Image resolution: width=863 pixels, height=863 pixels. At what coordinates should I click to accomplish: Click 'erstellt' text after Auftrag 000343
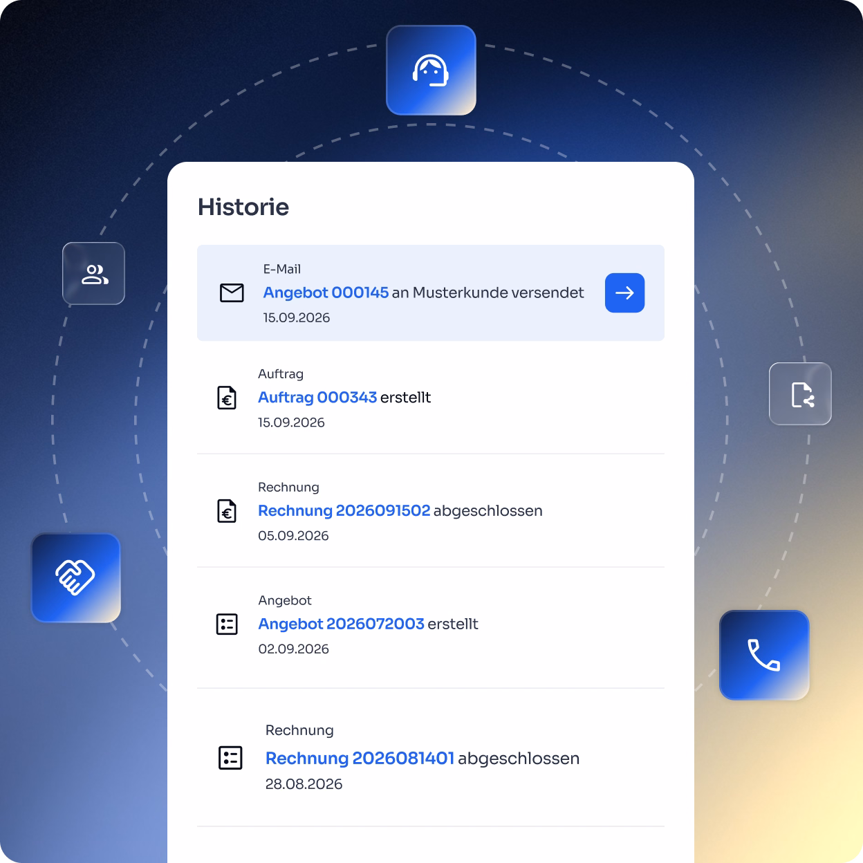tap(405, 397)
